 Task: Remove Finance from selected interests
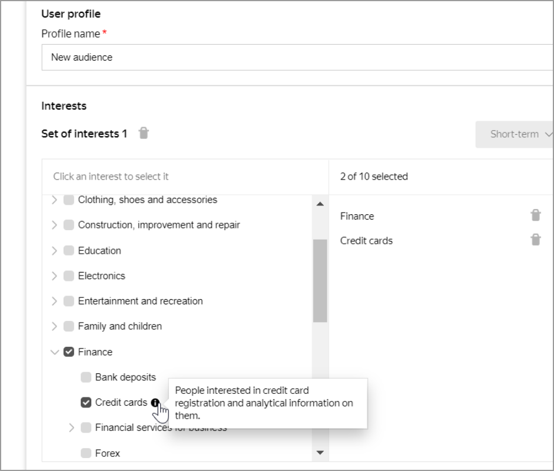pos(535,215)
